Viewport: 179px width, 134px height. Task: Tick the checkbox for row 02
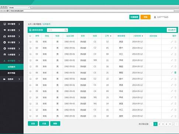click(30, 48)
